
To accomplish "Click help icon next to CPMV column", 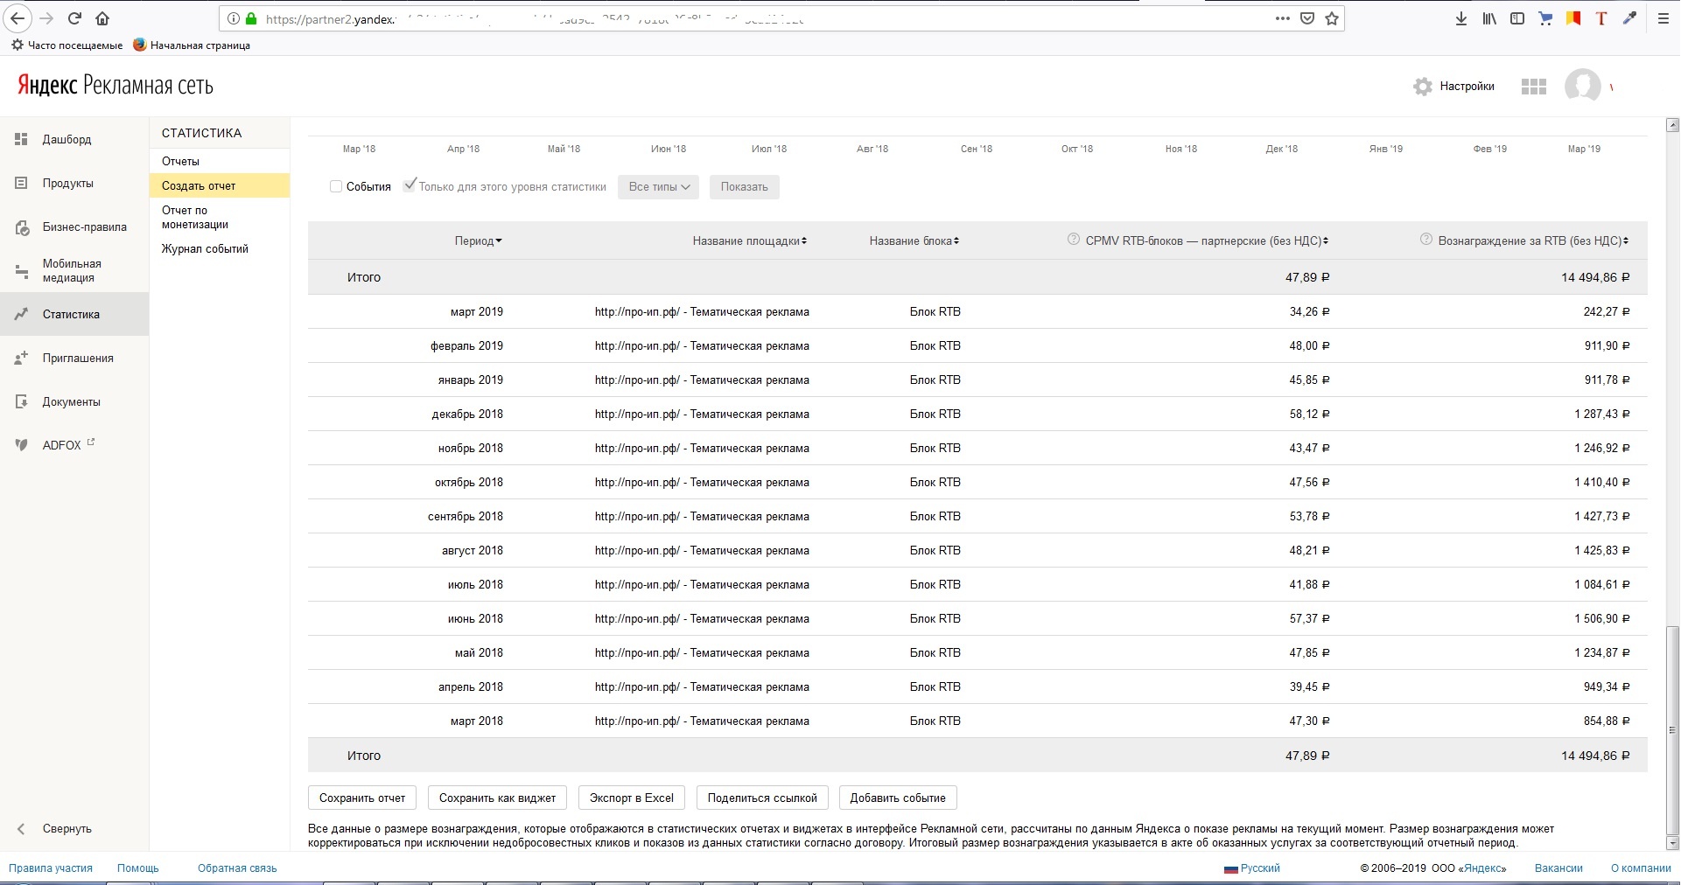I will [1073, 240].
